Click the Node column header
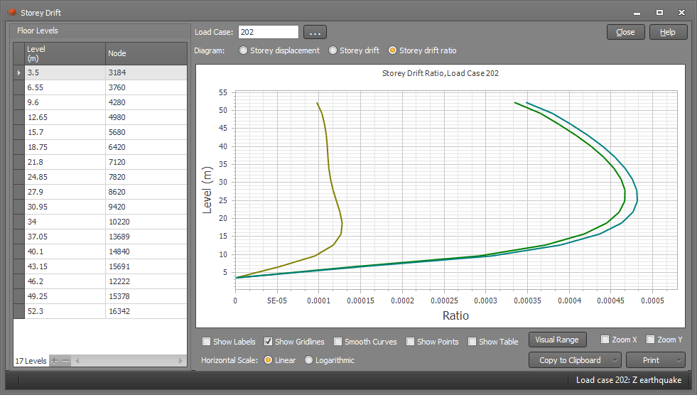The image size is (697, 395). (146, 54)
